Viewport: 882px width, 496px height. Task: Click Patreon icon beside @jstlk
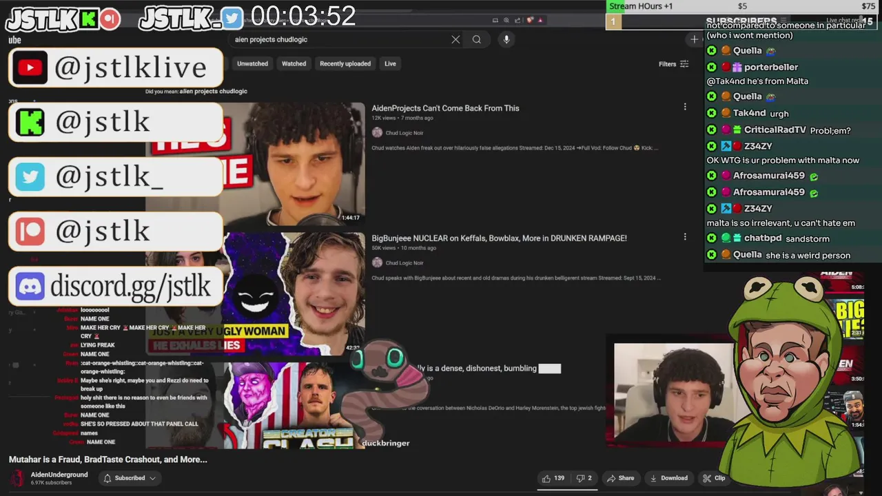point(30,231)
